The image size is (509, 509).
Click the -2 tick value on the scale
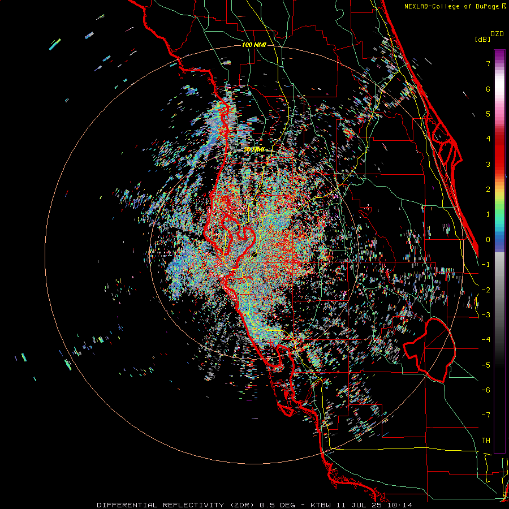(486, 290)
